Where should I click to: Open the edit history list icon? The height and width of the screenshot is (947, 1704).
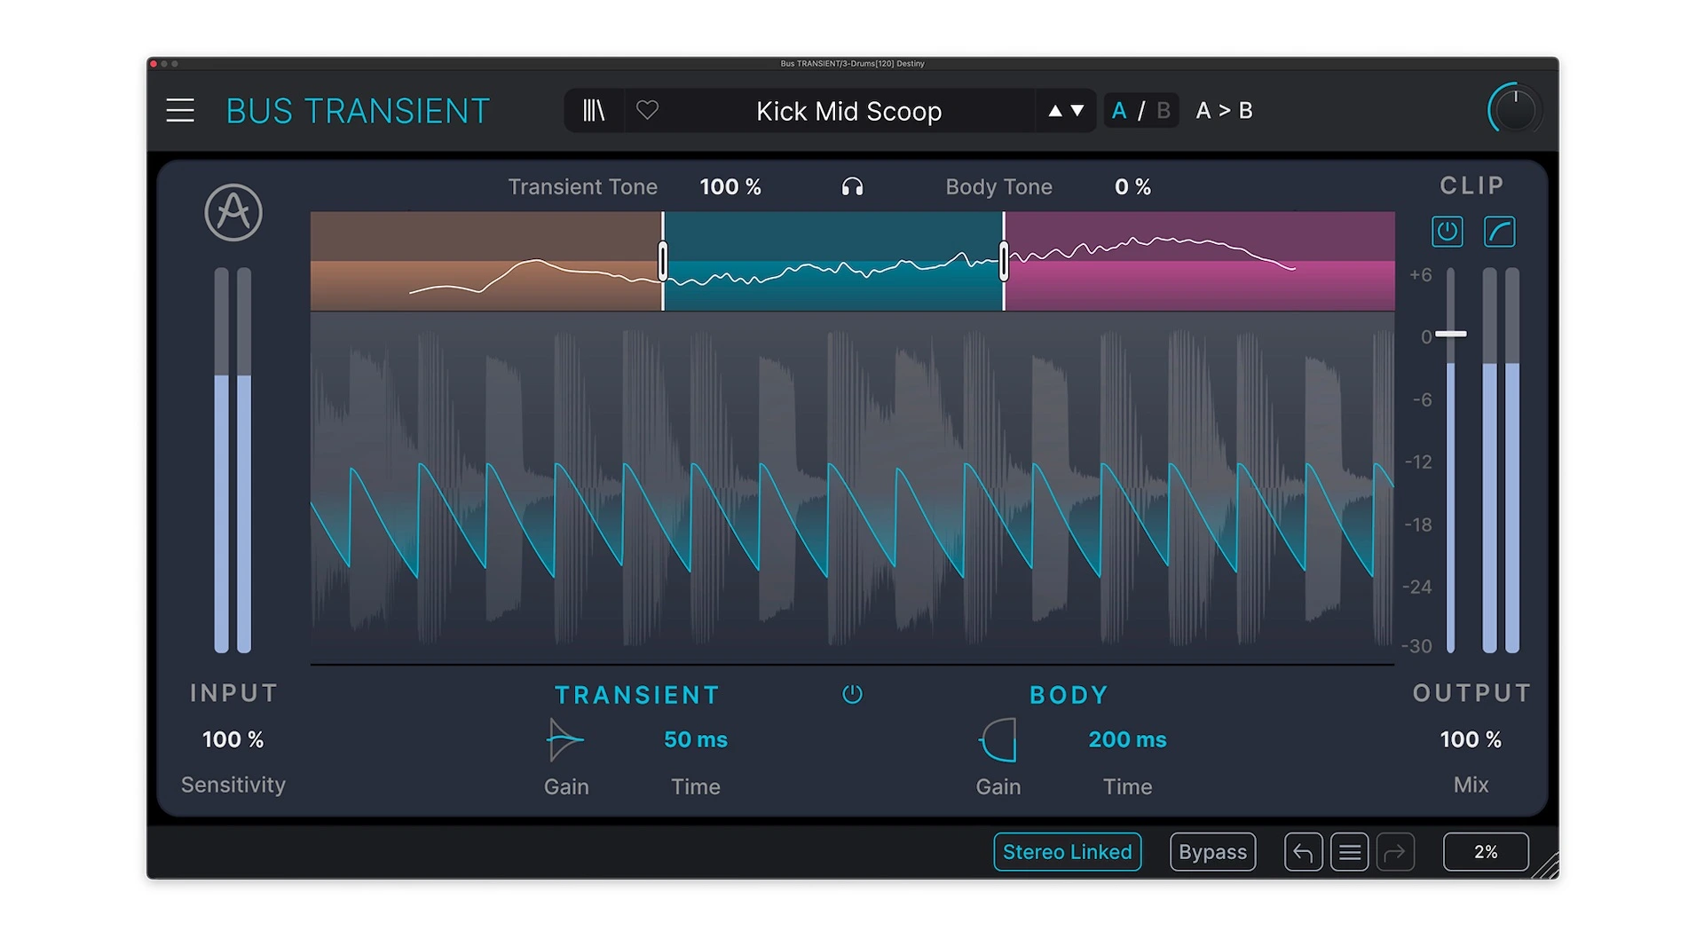pyautogui.click(x=1349, y=853)
